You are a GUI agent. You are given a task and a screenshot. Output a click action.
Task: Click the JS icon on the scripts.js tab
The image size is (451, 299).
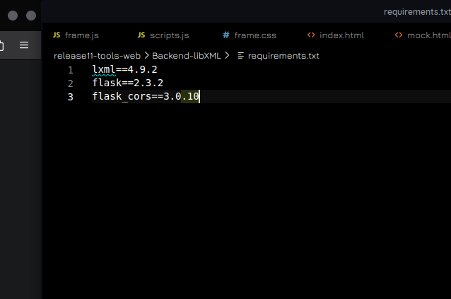(x=141, y=35)
